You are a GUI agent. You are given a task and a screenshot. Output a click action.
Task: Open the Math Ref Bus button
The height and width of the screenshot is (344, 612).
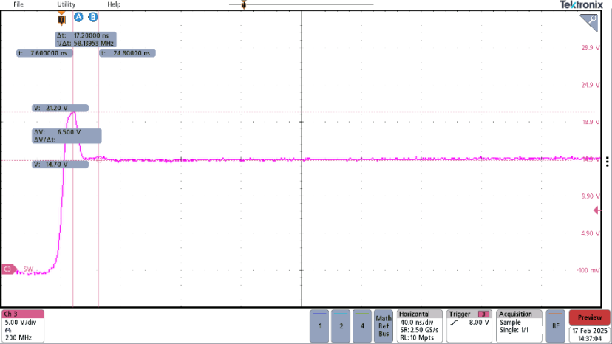coord(384,326)
